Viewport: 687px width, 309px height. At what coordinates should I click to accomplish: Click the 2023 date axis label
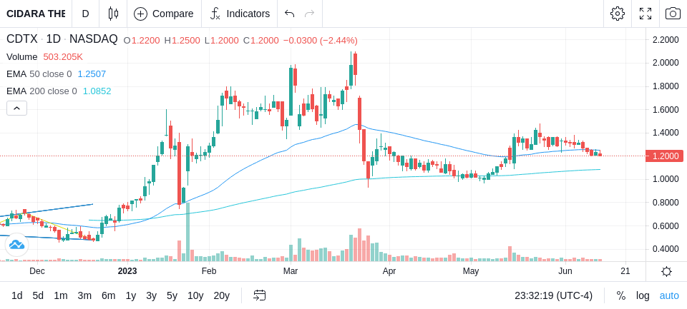click(127, 271)
